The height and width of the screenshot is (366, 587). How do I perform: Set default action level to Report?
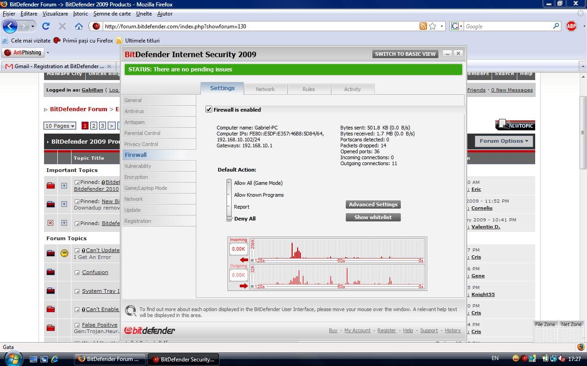242,207
